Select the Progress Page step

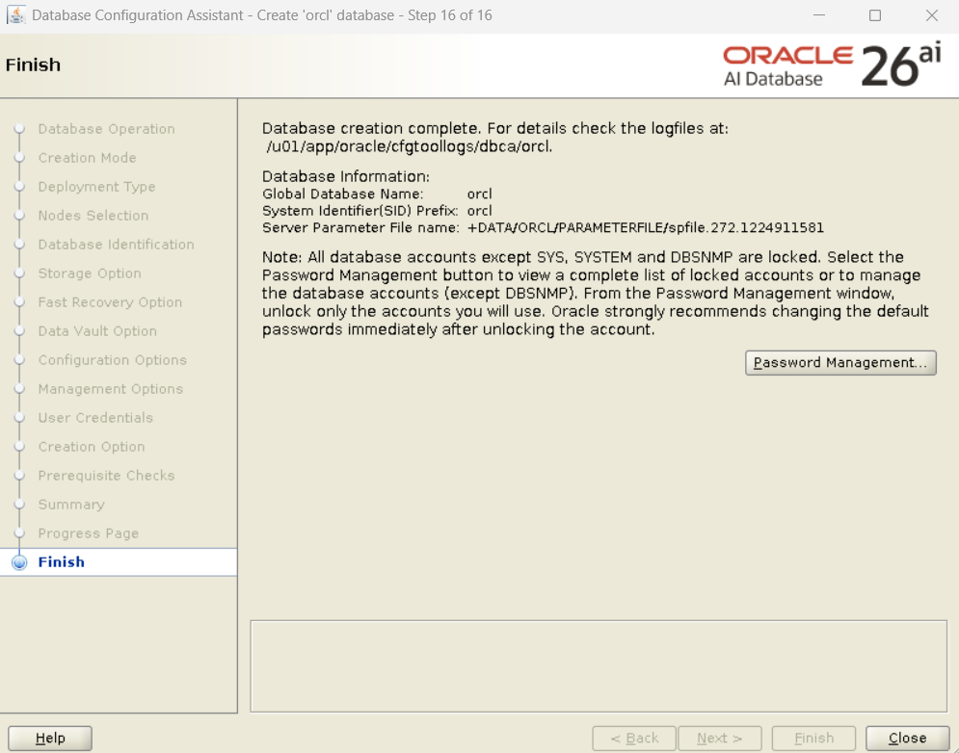(88, 533)
